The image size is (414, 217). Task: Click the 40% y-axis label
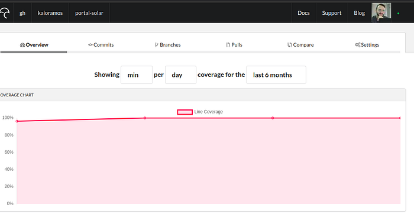point(9,169)
